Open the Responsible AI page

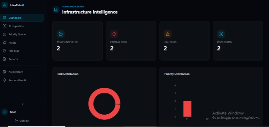pos(22,80)
